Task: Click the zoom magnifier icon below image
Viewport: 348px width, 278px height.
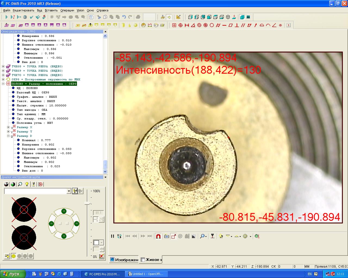Action: click(203, 236)
